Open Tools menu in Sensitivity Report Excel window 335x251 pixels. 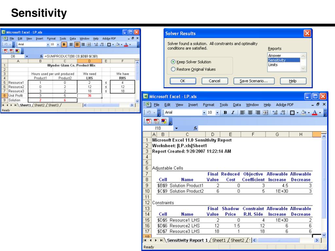coord(223,105)
